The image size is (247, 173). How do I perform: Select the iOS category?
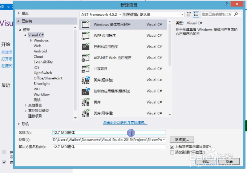[x=36, y=67]
